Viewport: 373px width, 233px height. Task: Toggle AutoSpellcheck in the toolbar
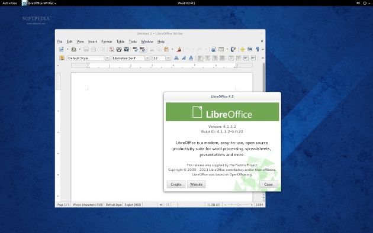[x=143, y=50]
